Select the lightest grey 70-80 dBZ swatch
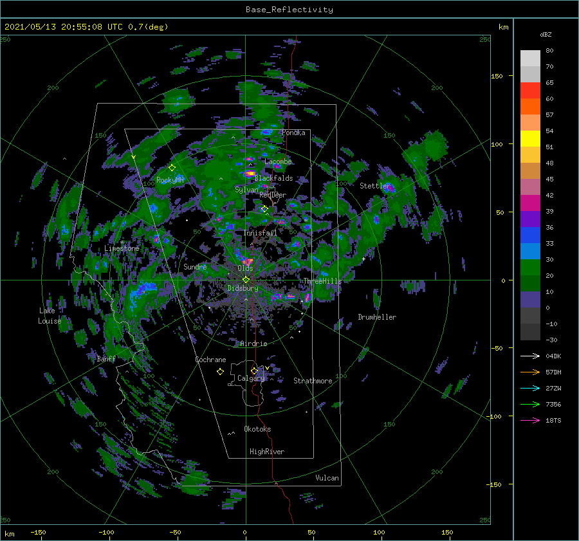579x541 pixels. pyautogui.click(x=530, y=59)
